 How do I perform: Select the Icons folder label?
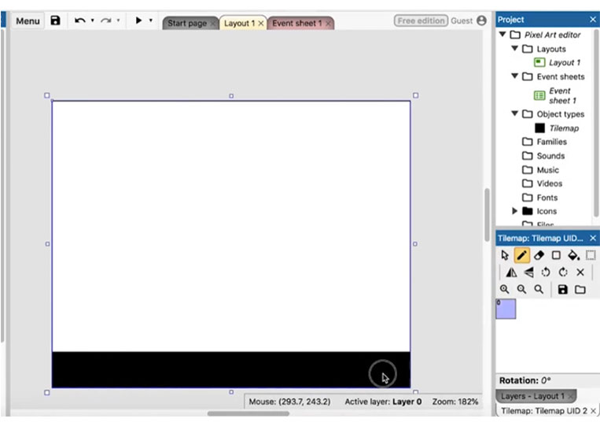[x=547, y=212]
